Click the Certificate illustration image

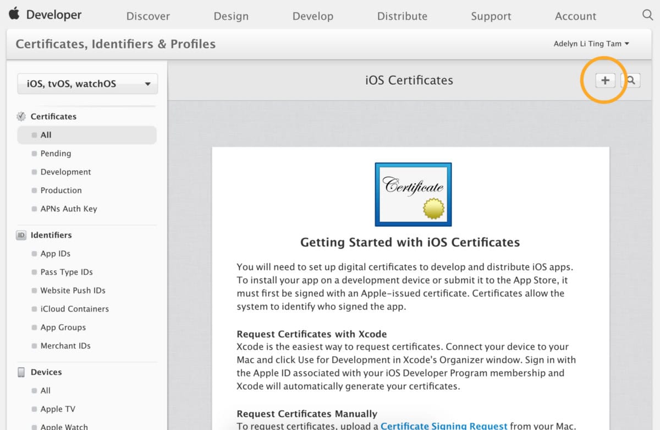tap(413, 194)
